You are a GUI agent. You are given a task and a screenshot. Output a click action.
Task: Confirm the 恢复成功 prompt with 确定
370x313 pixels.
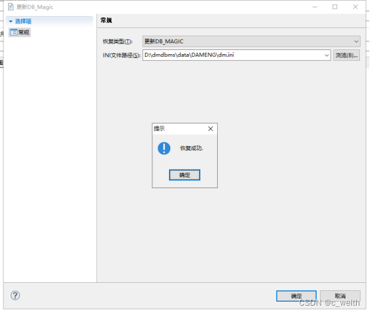184,175
